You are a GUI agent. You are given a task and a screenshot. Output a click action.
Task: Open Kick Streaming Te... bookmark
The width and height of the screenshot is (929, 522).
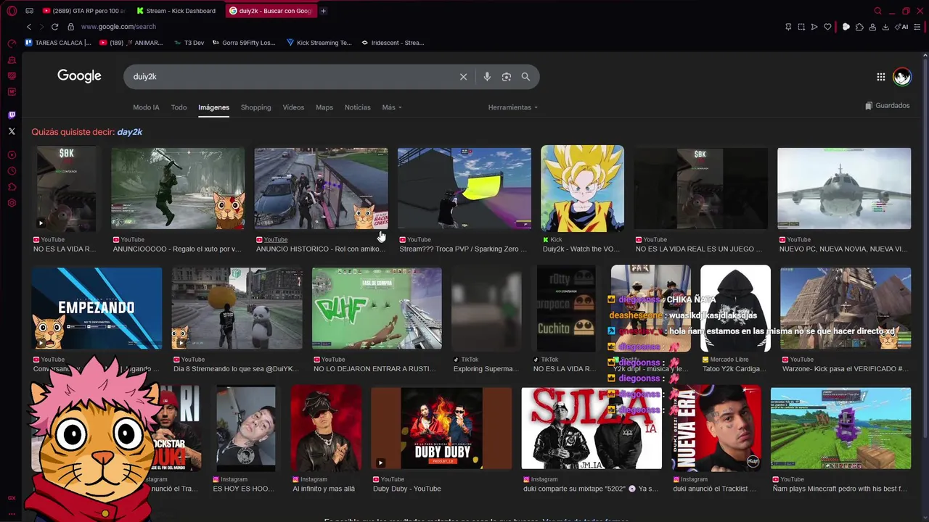point(319,43)
